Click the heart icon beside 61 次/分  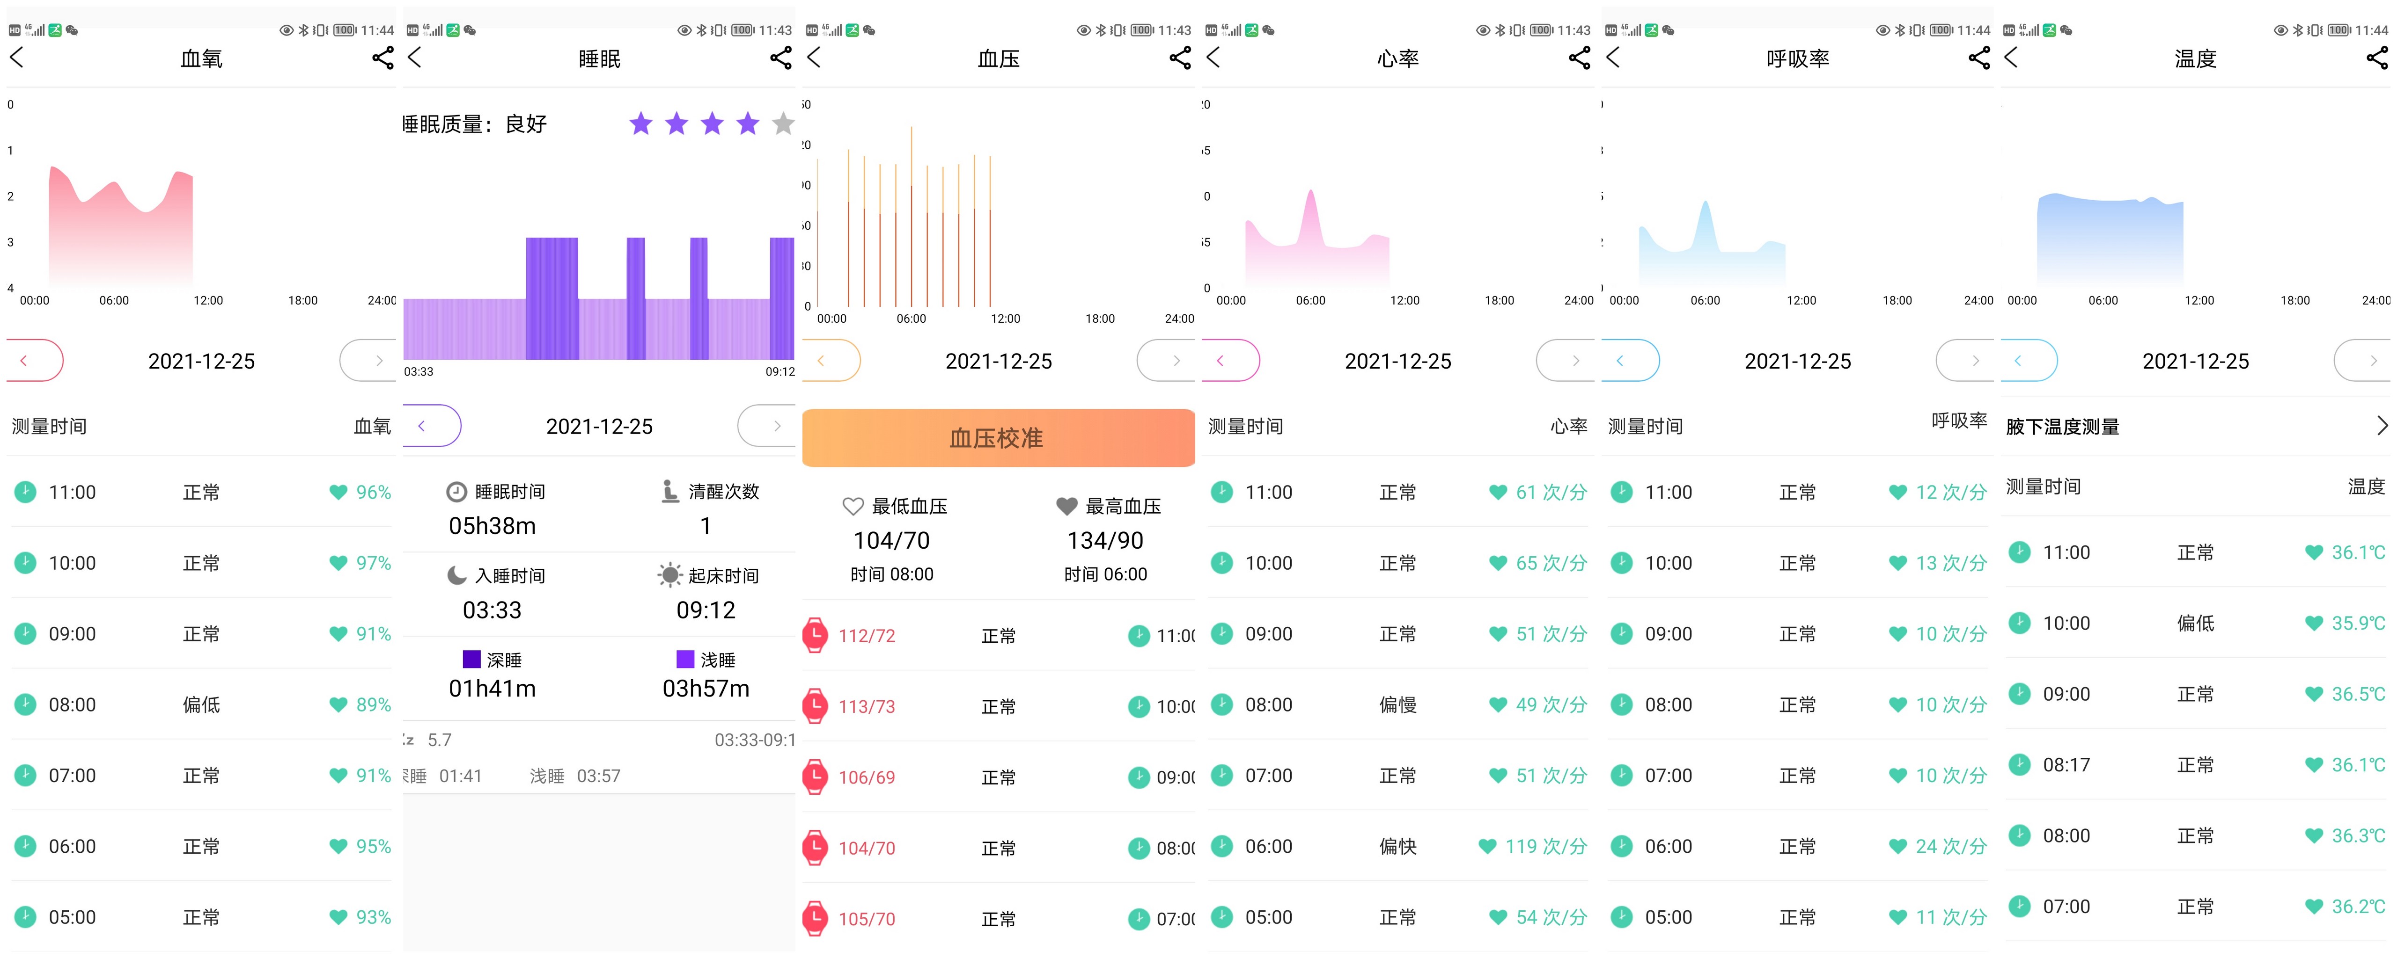point(1497,492)
